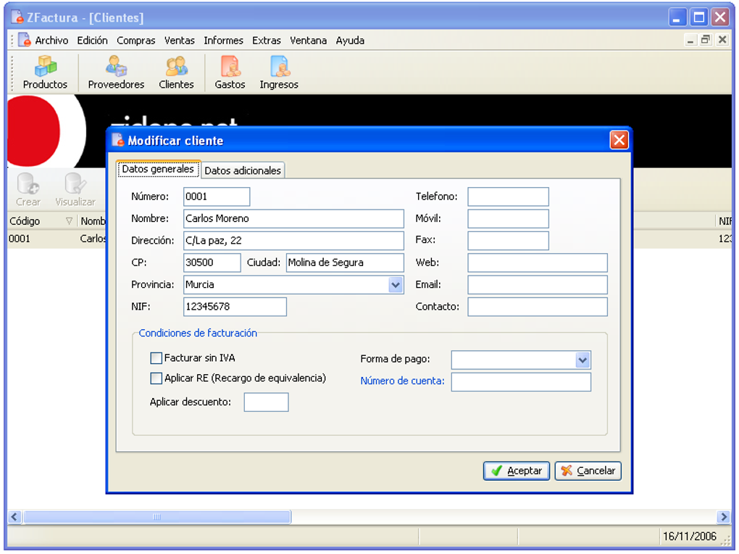Click the Modificar cliente dialog title icon
Screen dimensions: 739x554
coord(118,140)
